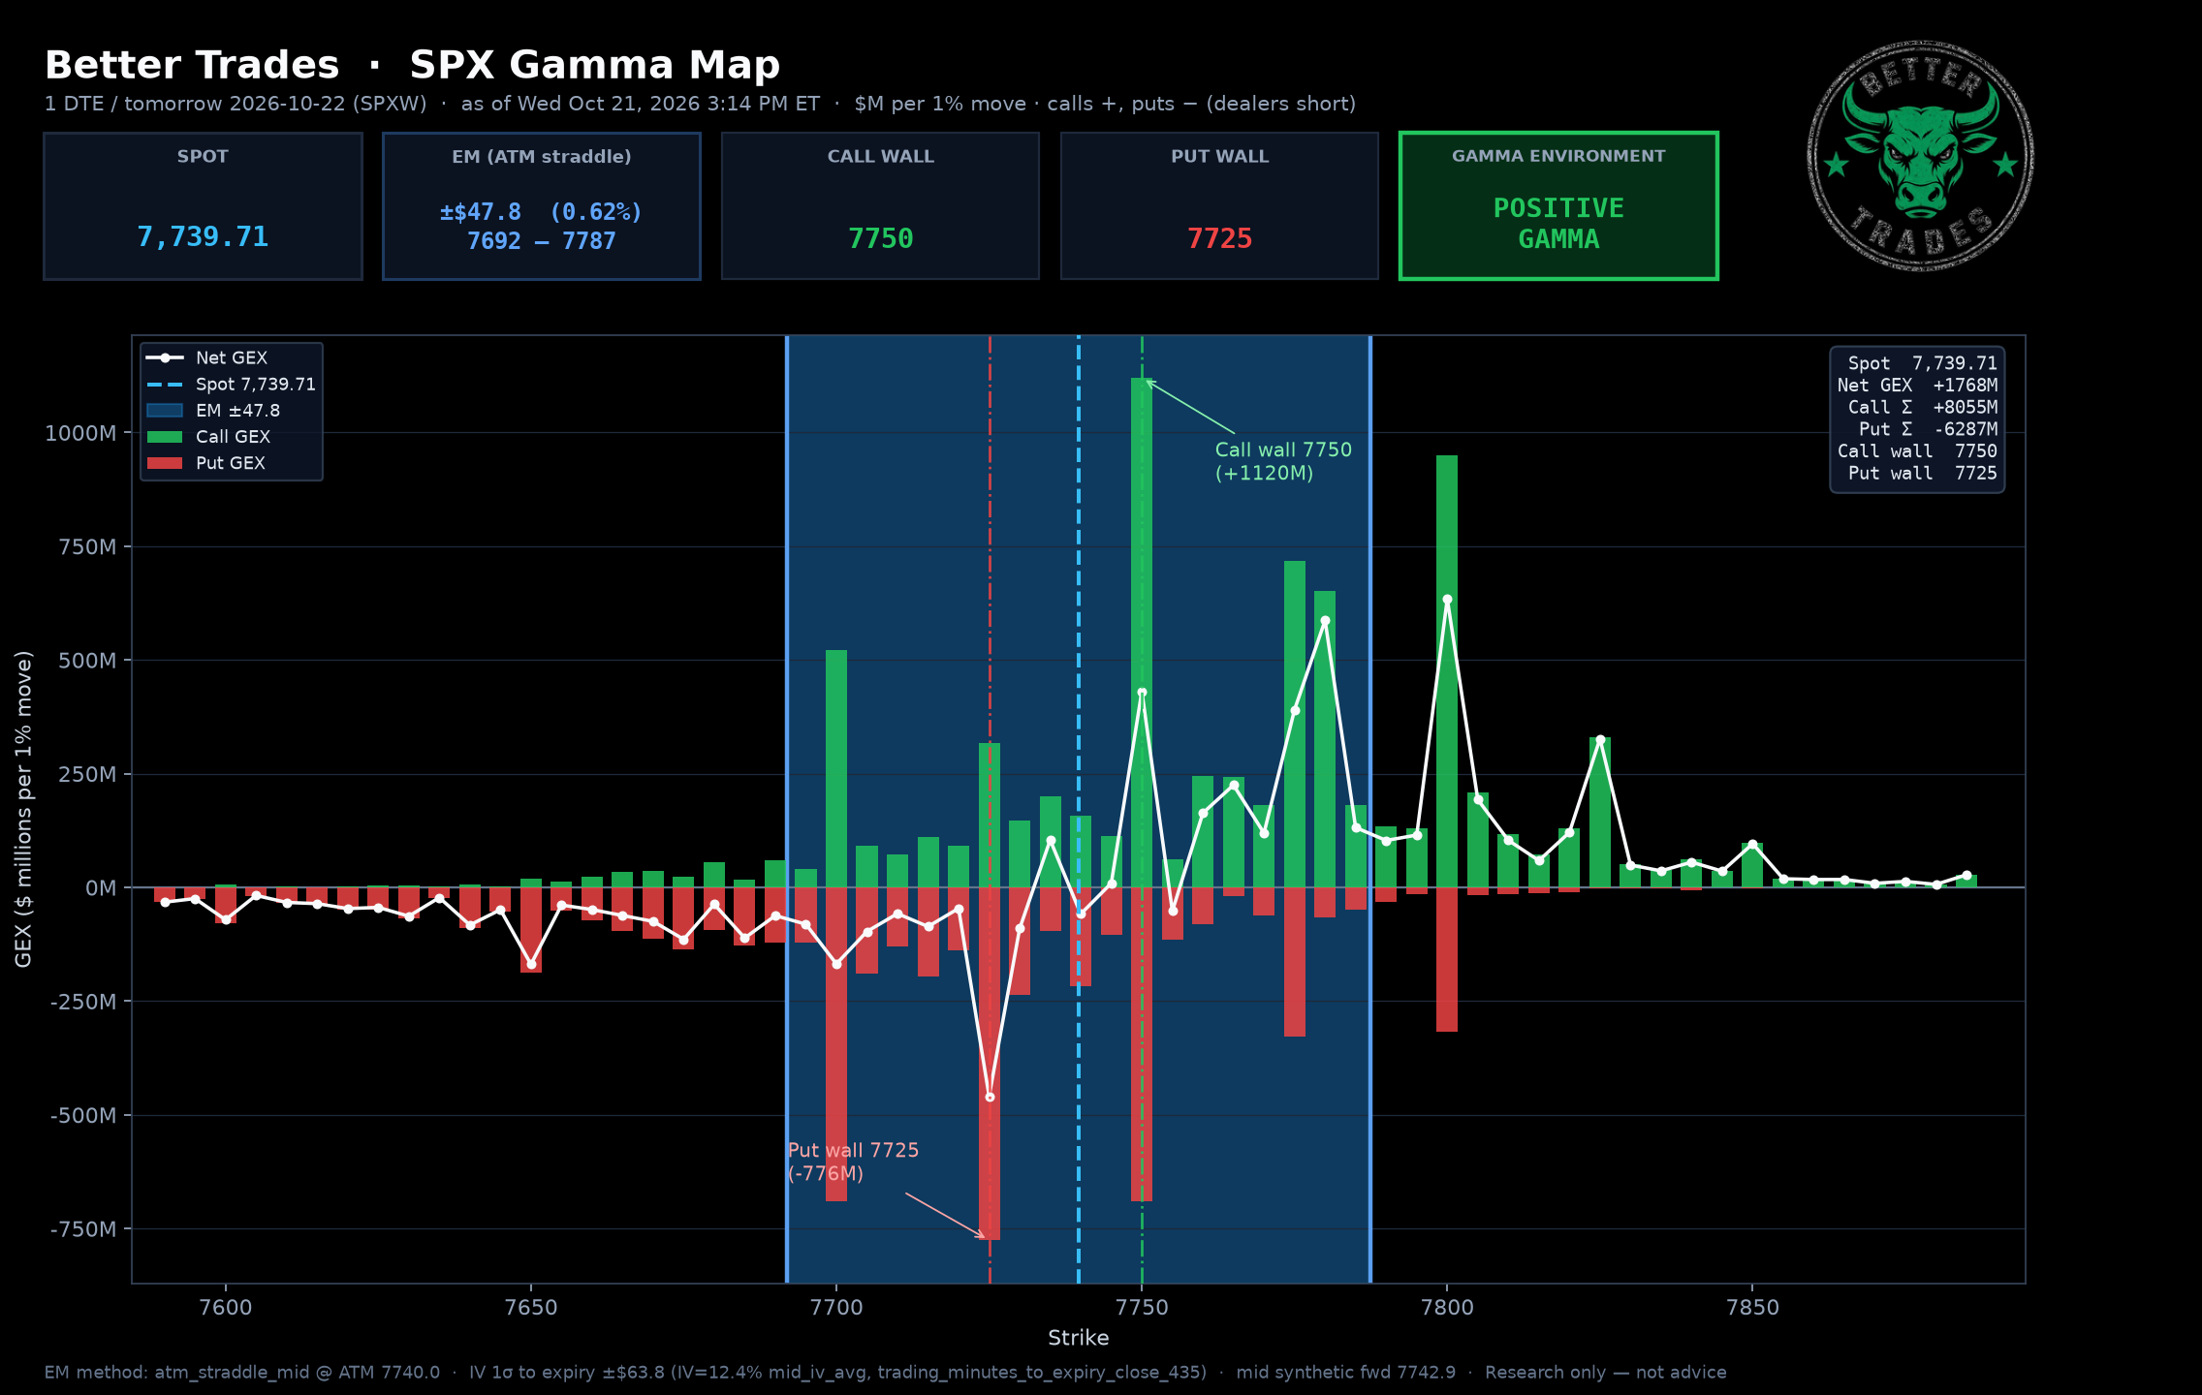Click the 7850 strike axis label

click(1752, 1308)
